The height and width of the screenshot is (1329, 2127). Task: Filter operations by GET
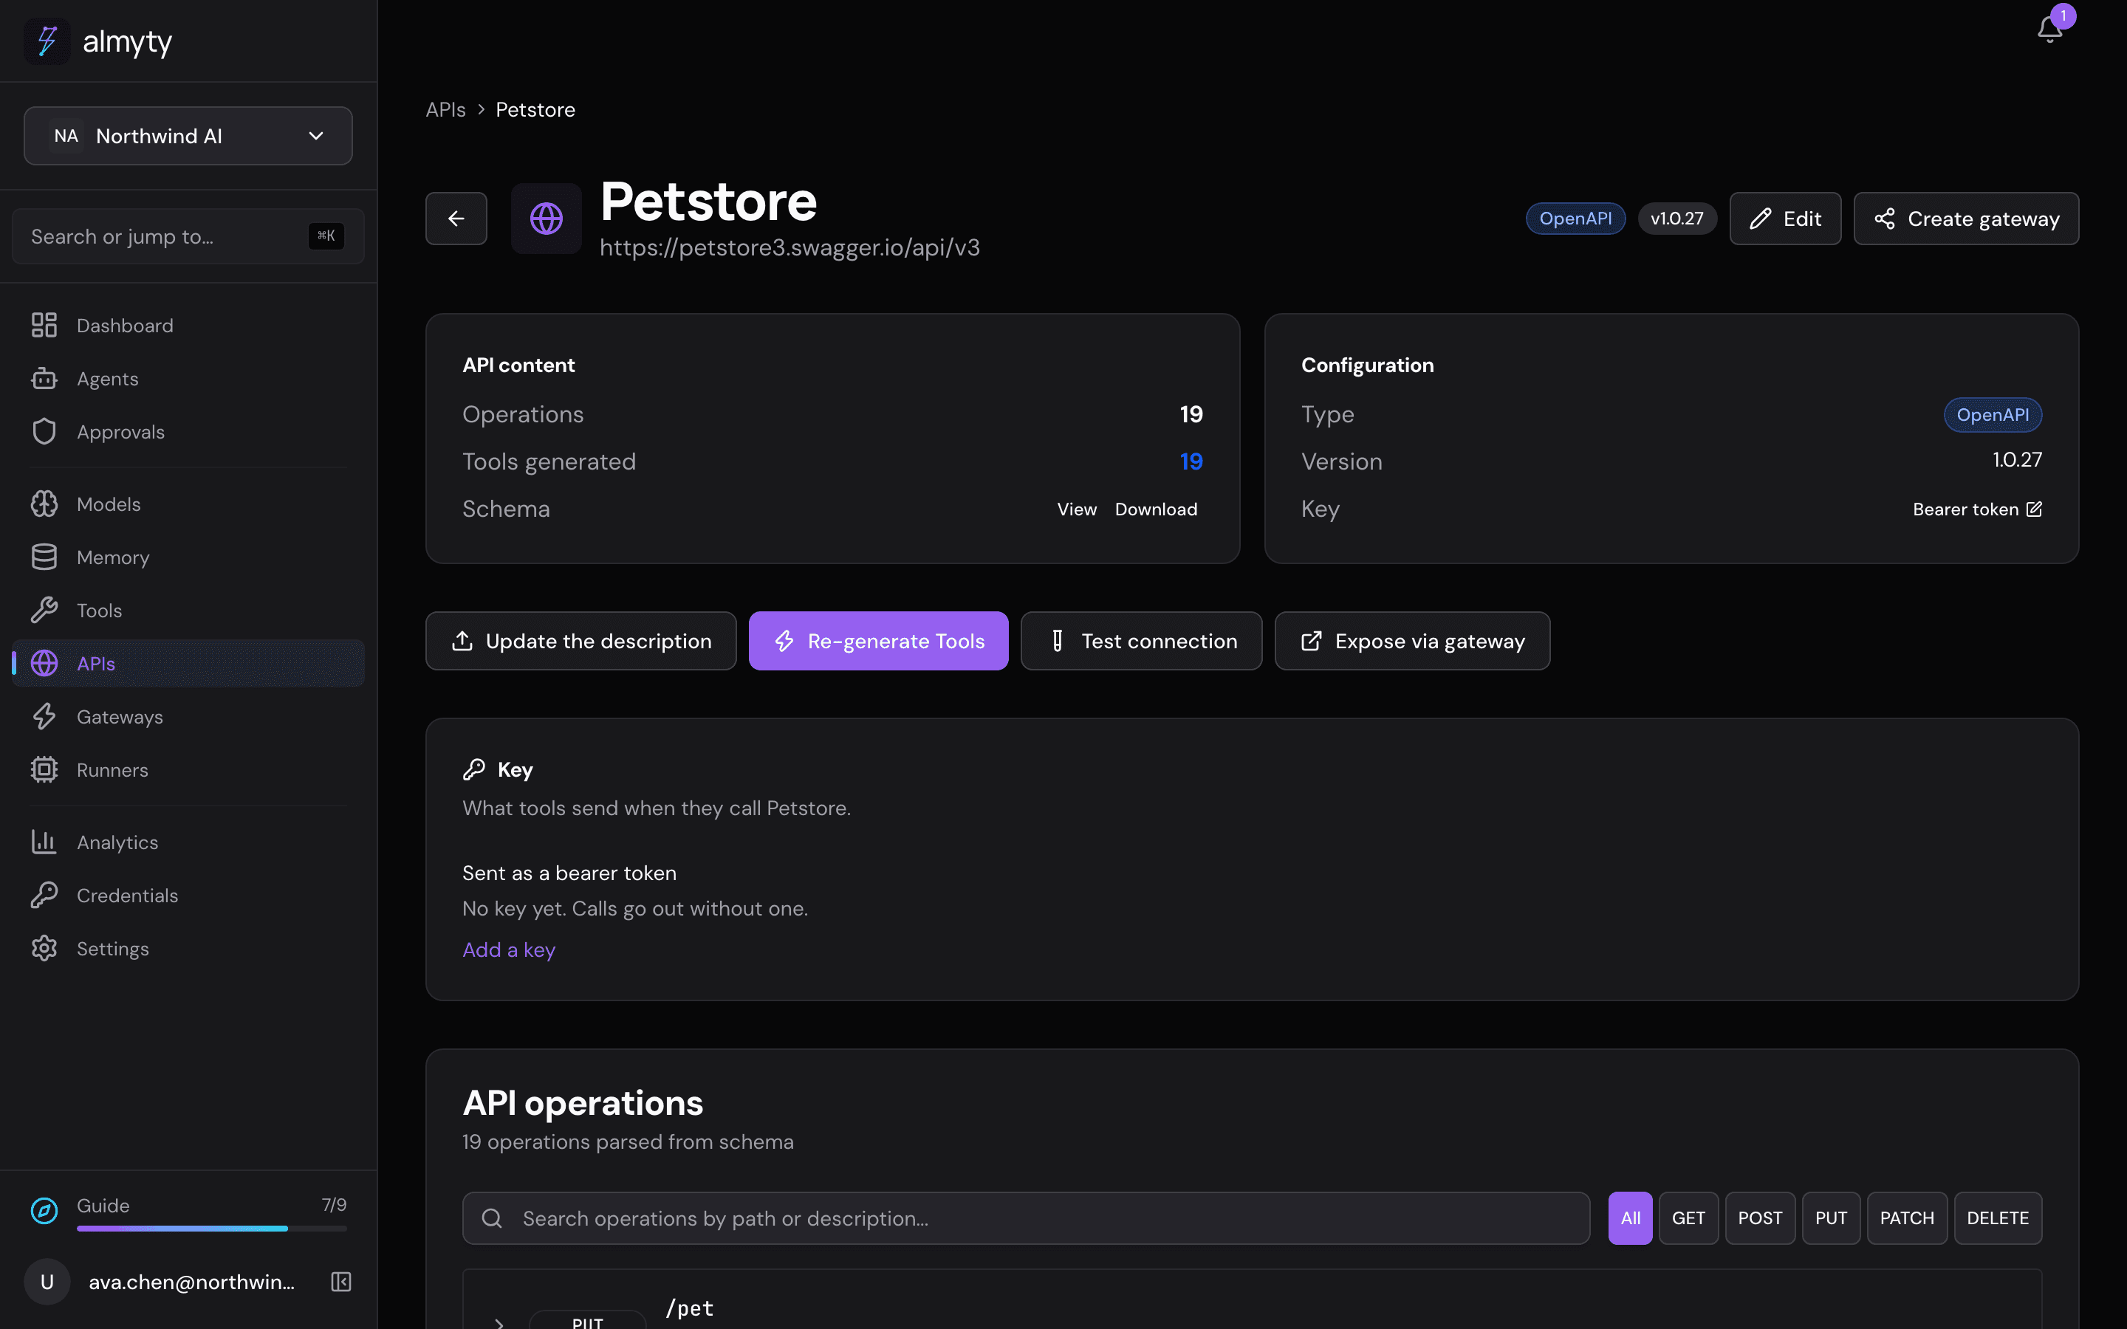[1688, 1218]
